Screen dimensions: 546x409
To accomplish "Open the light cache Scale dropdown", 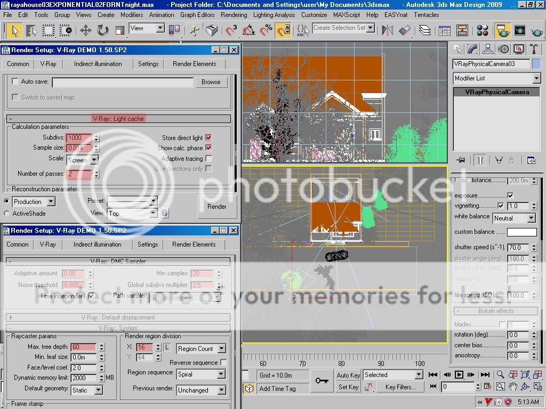I will click(x=83, y=160).
